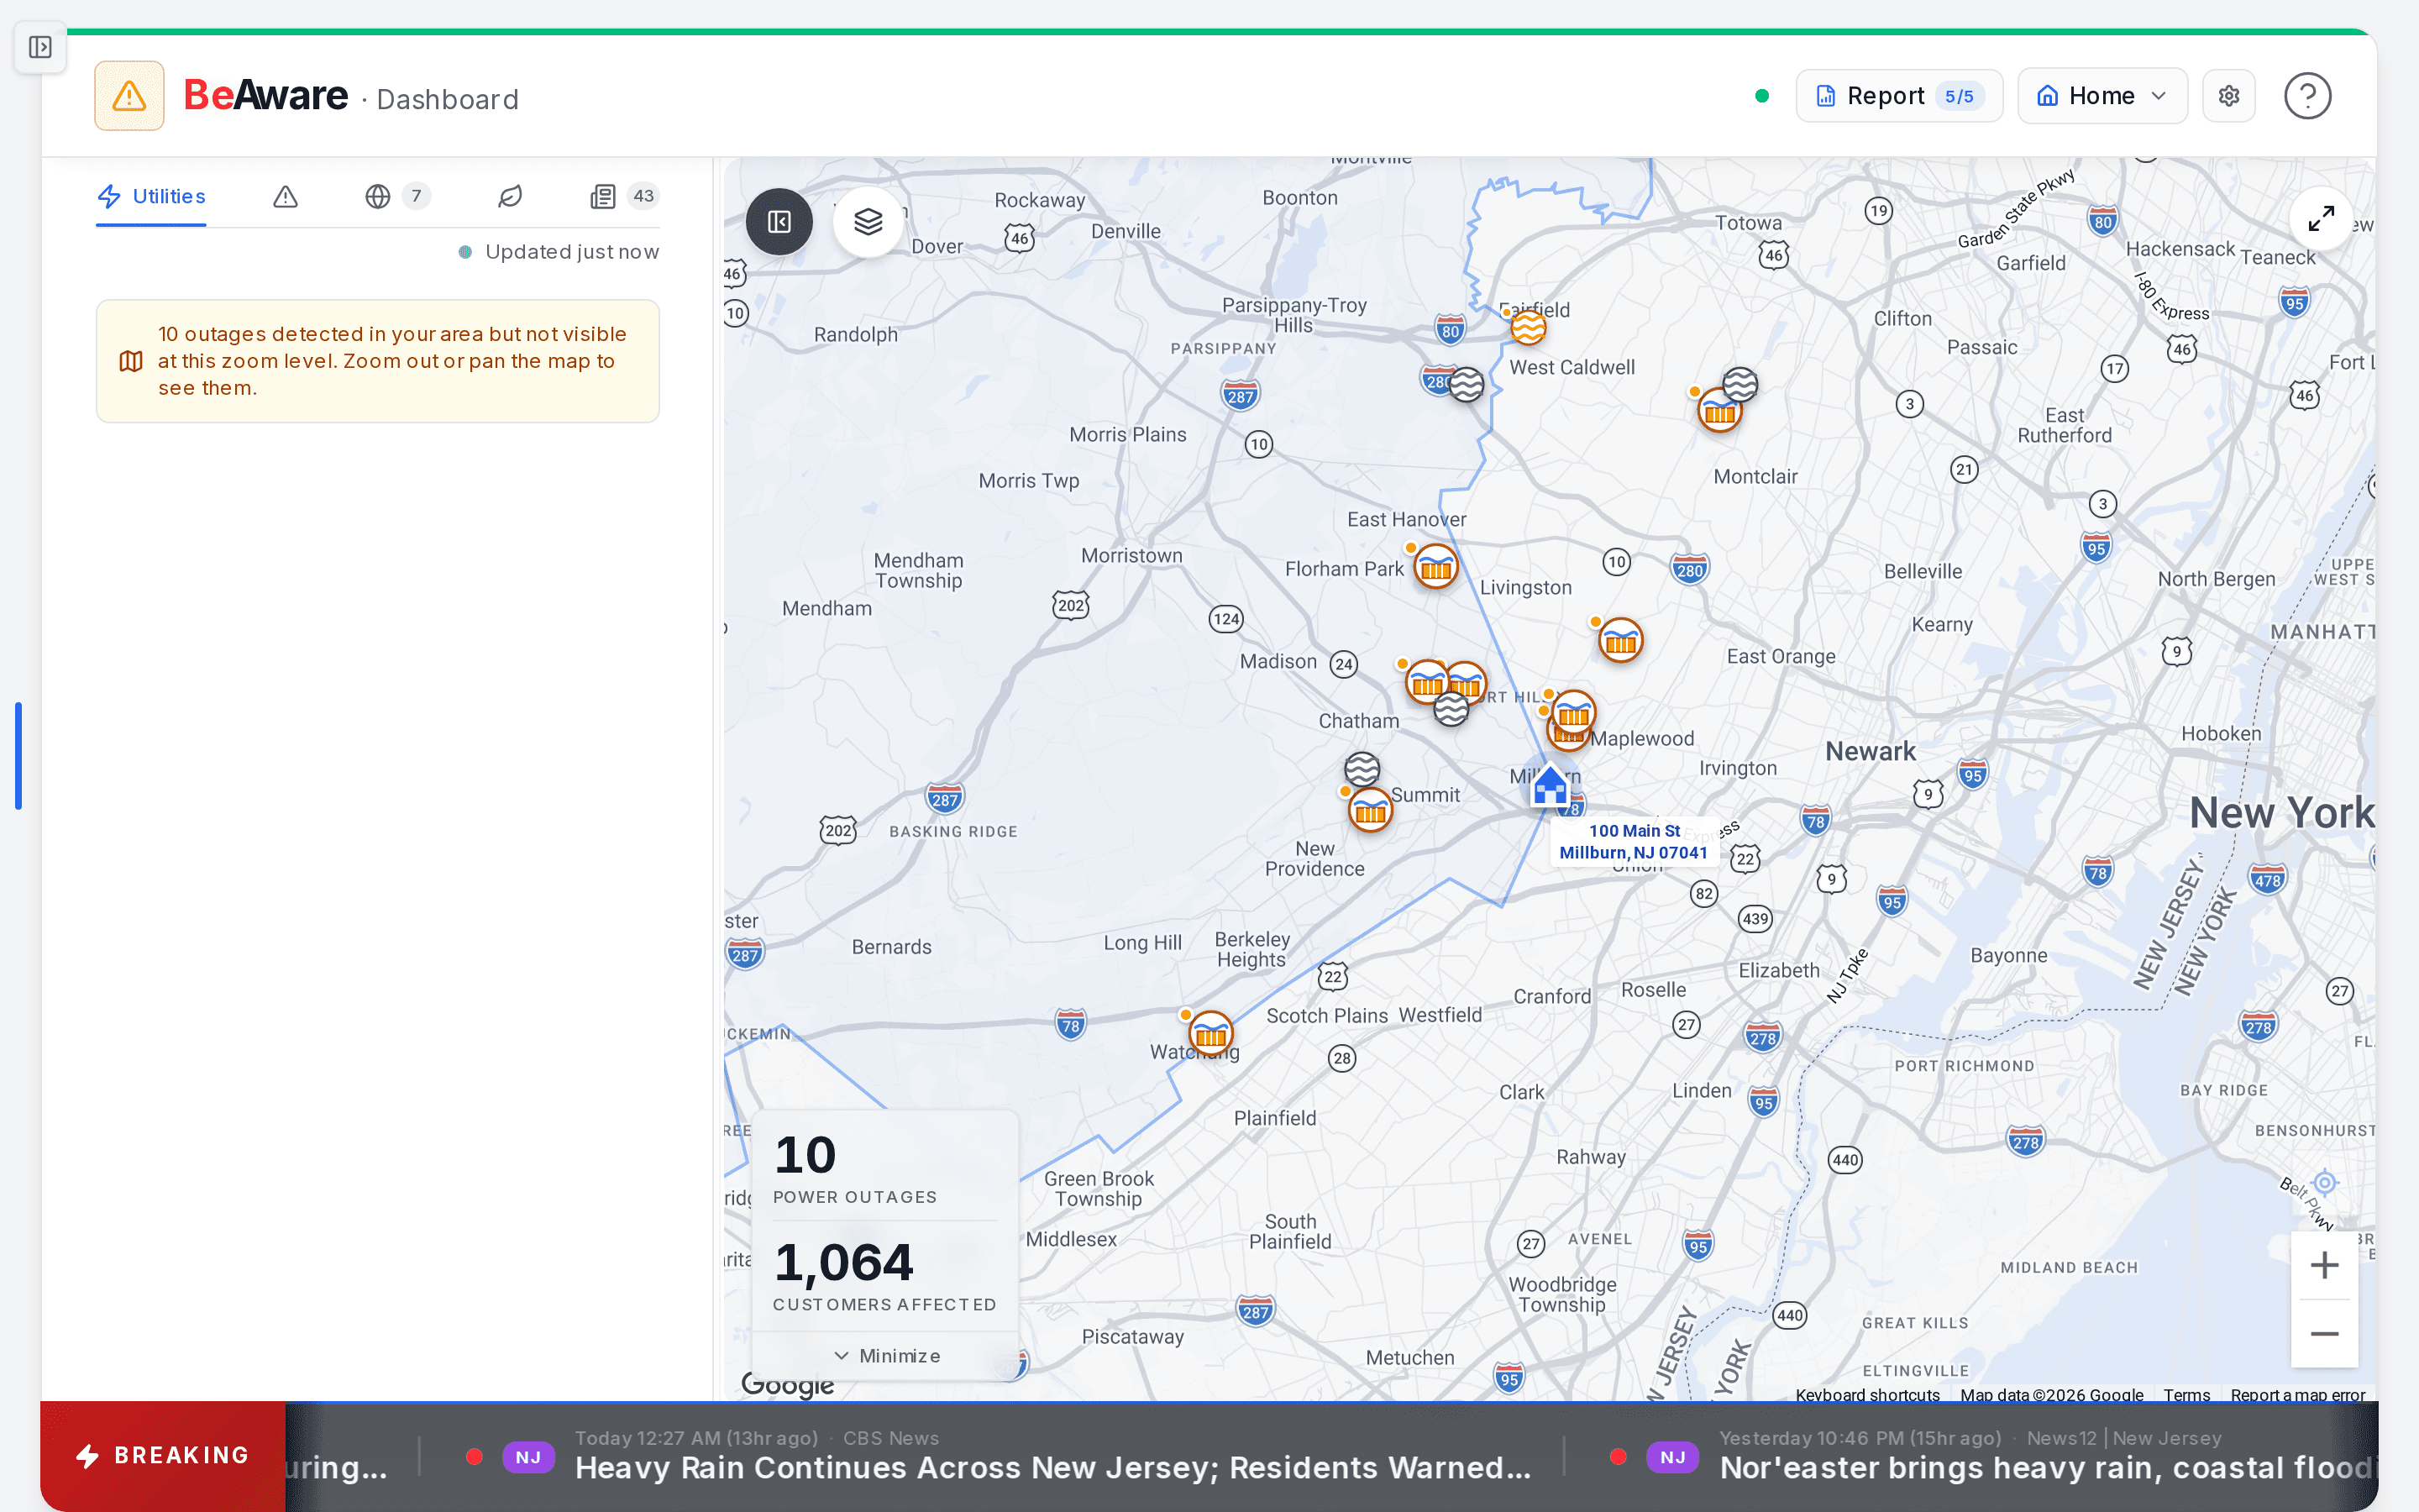Viewport: 2419px width, 1512px height.
Task: Click the home marker at Millburn
Action: coord(1551,786)
